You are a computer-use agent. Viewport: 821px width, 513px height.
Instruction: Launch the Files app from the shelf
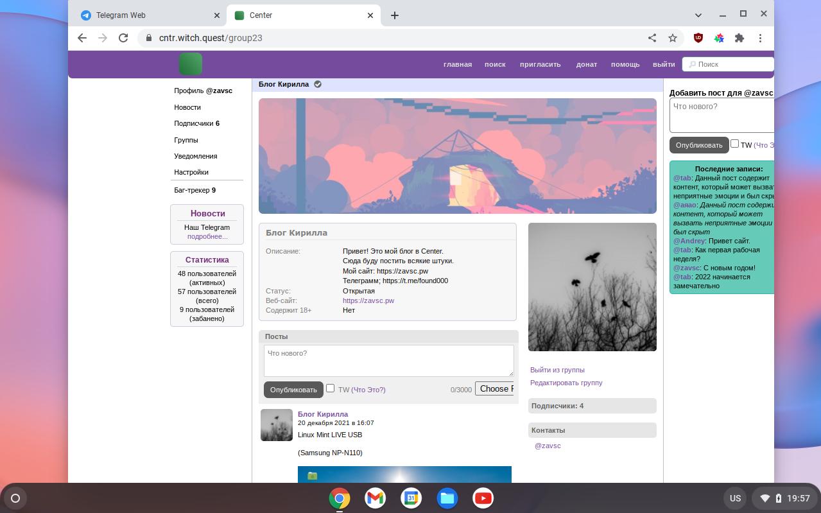click(447, 498)
